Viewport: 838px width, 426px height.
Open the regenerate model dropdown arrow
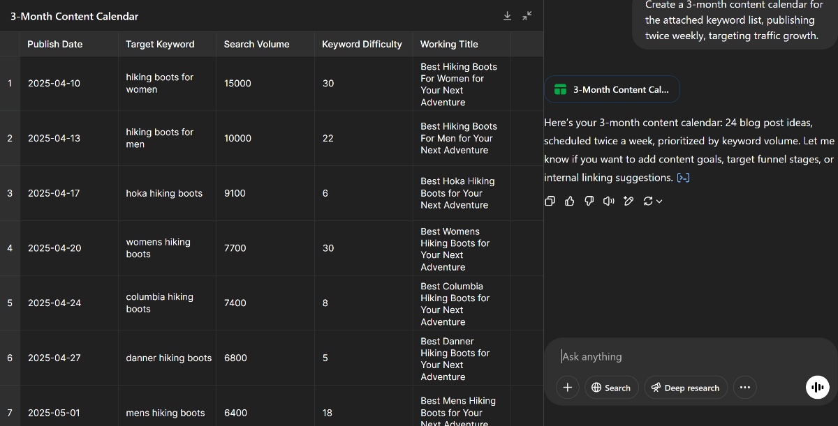pyautogui.click(x=659, y=201)
